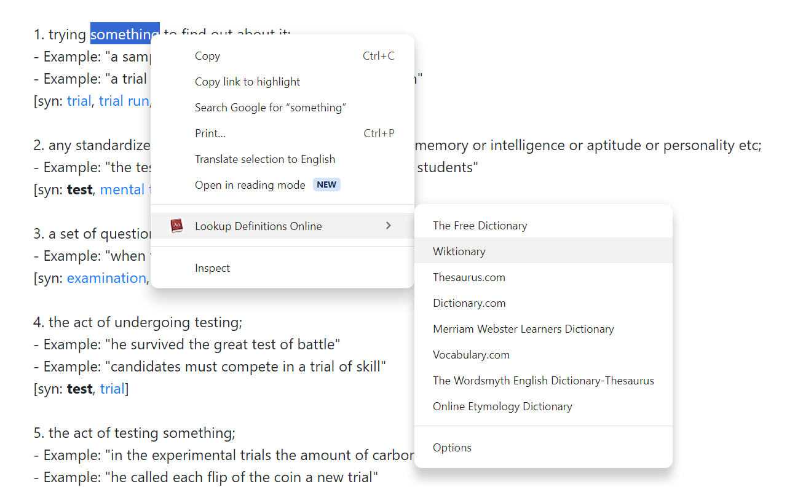Expand the Lookup Definitions Online submenu arrow
Viewport: 787px width, 492px height.
click(389, 226)
